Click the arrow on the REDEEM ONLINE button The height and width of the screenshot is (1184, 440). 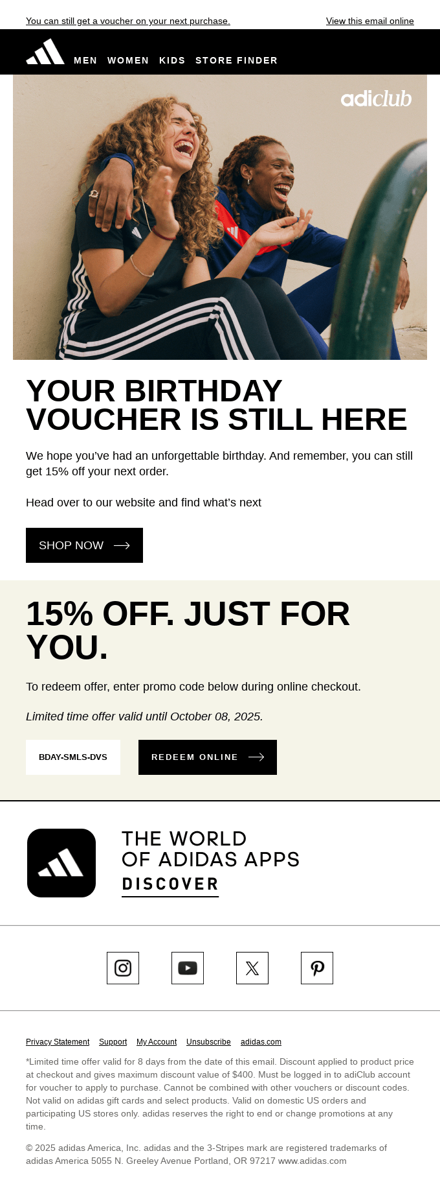(256, 757)
